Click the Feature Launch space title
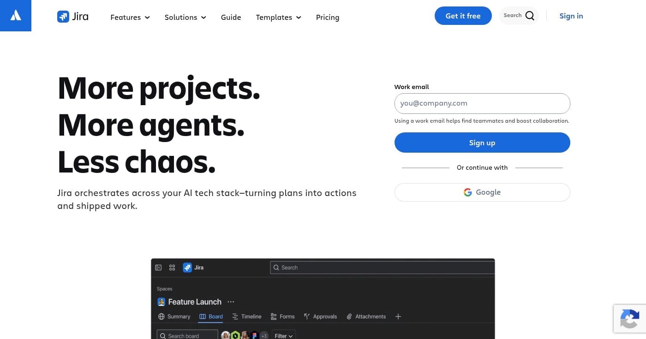 195,302
